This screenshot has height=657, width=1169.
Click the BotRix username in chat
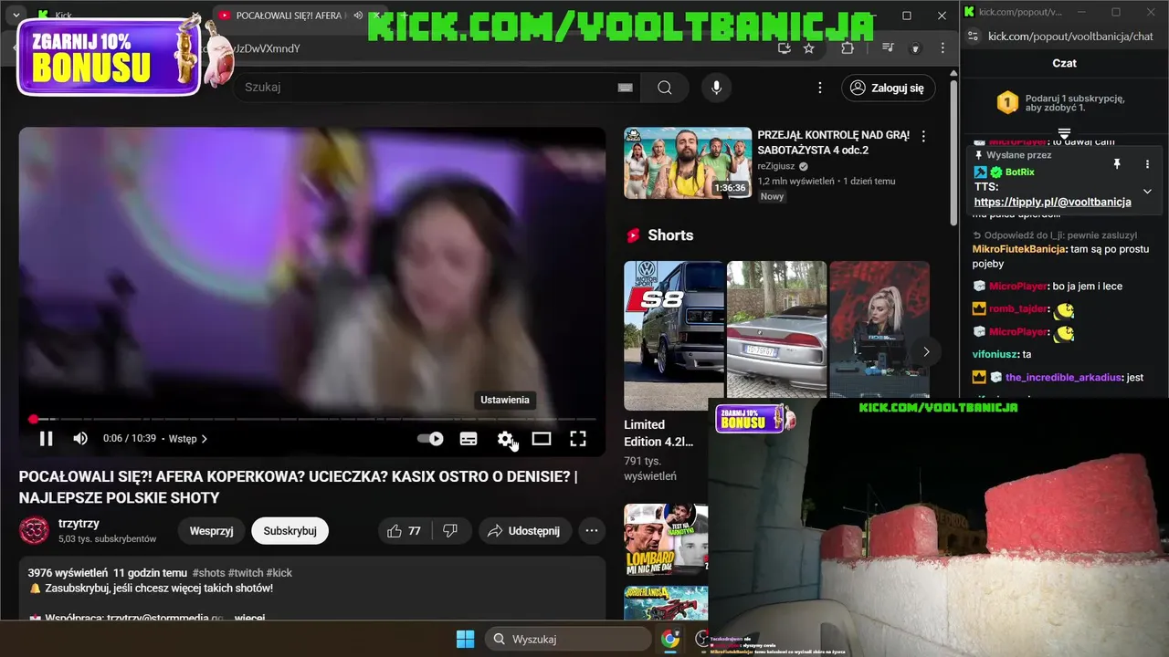pos(1019,172)
